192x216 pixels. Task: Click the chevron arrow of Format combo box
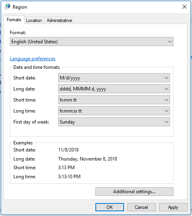click(170, 42)
